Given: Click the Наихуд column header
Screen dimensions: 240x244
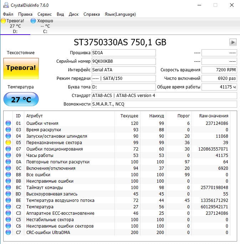Looking at the screenshot, I should [153, 116].
